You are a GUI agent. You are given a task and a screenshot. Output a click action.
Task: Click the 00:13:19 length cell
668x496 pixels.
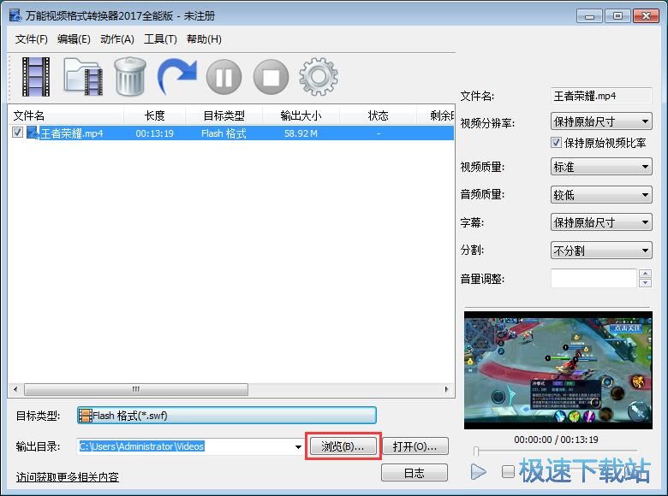coord(155,133)
